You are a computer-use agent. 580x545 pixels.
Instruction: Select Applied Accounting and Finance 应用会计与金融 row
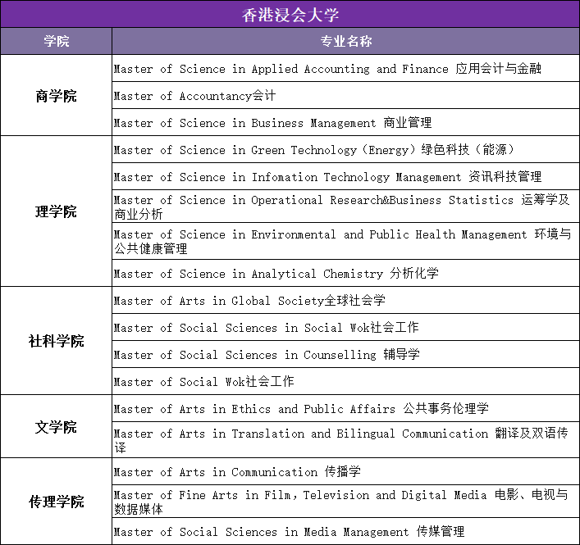(346, 68)
